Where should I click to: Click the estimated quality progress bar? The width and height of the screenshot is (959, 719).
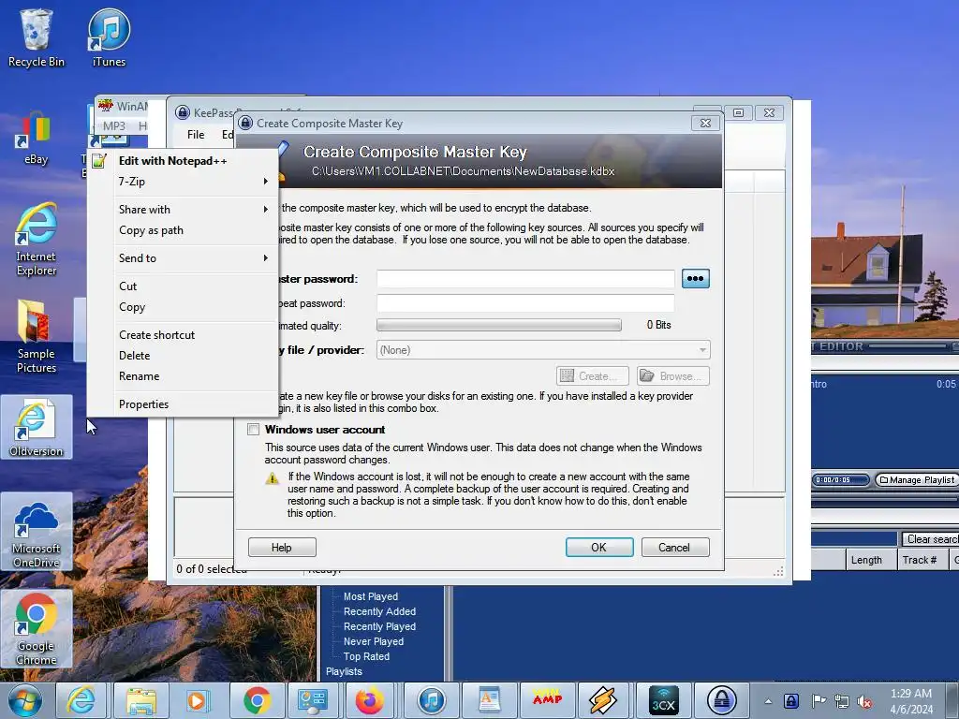pos(499,325)
